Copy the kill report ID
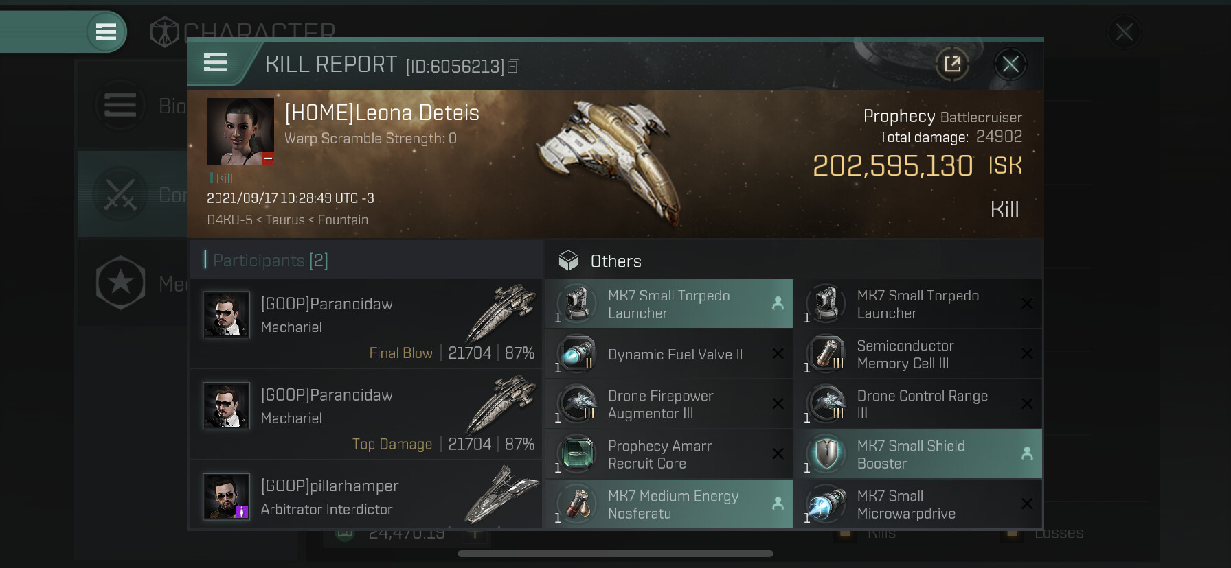This screenshot has width=1231, height=568. 513,67
